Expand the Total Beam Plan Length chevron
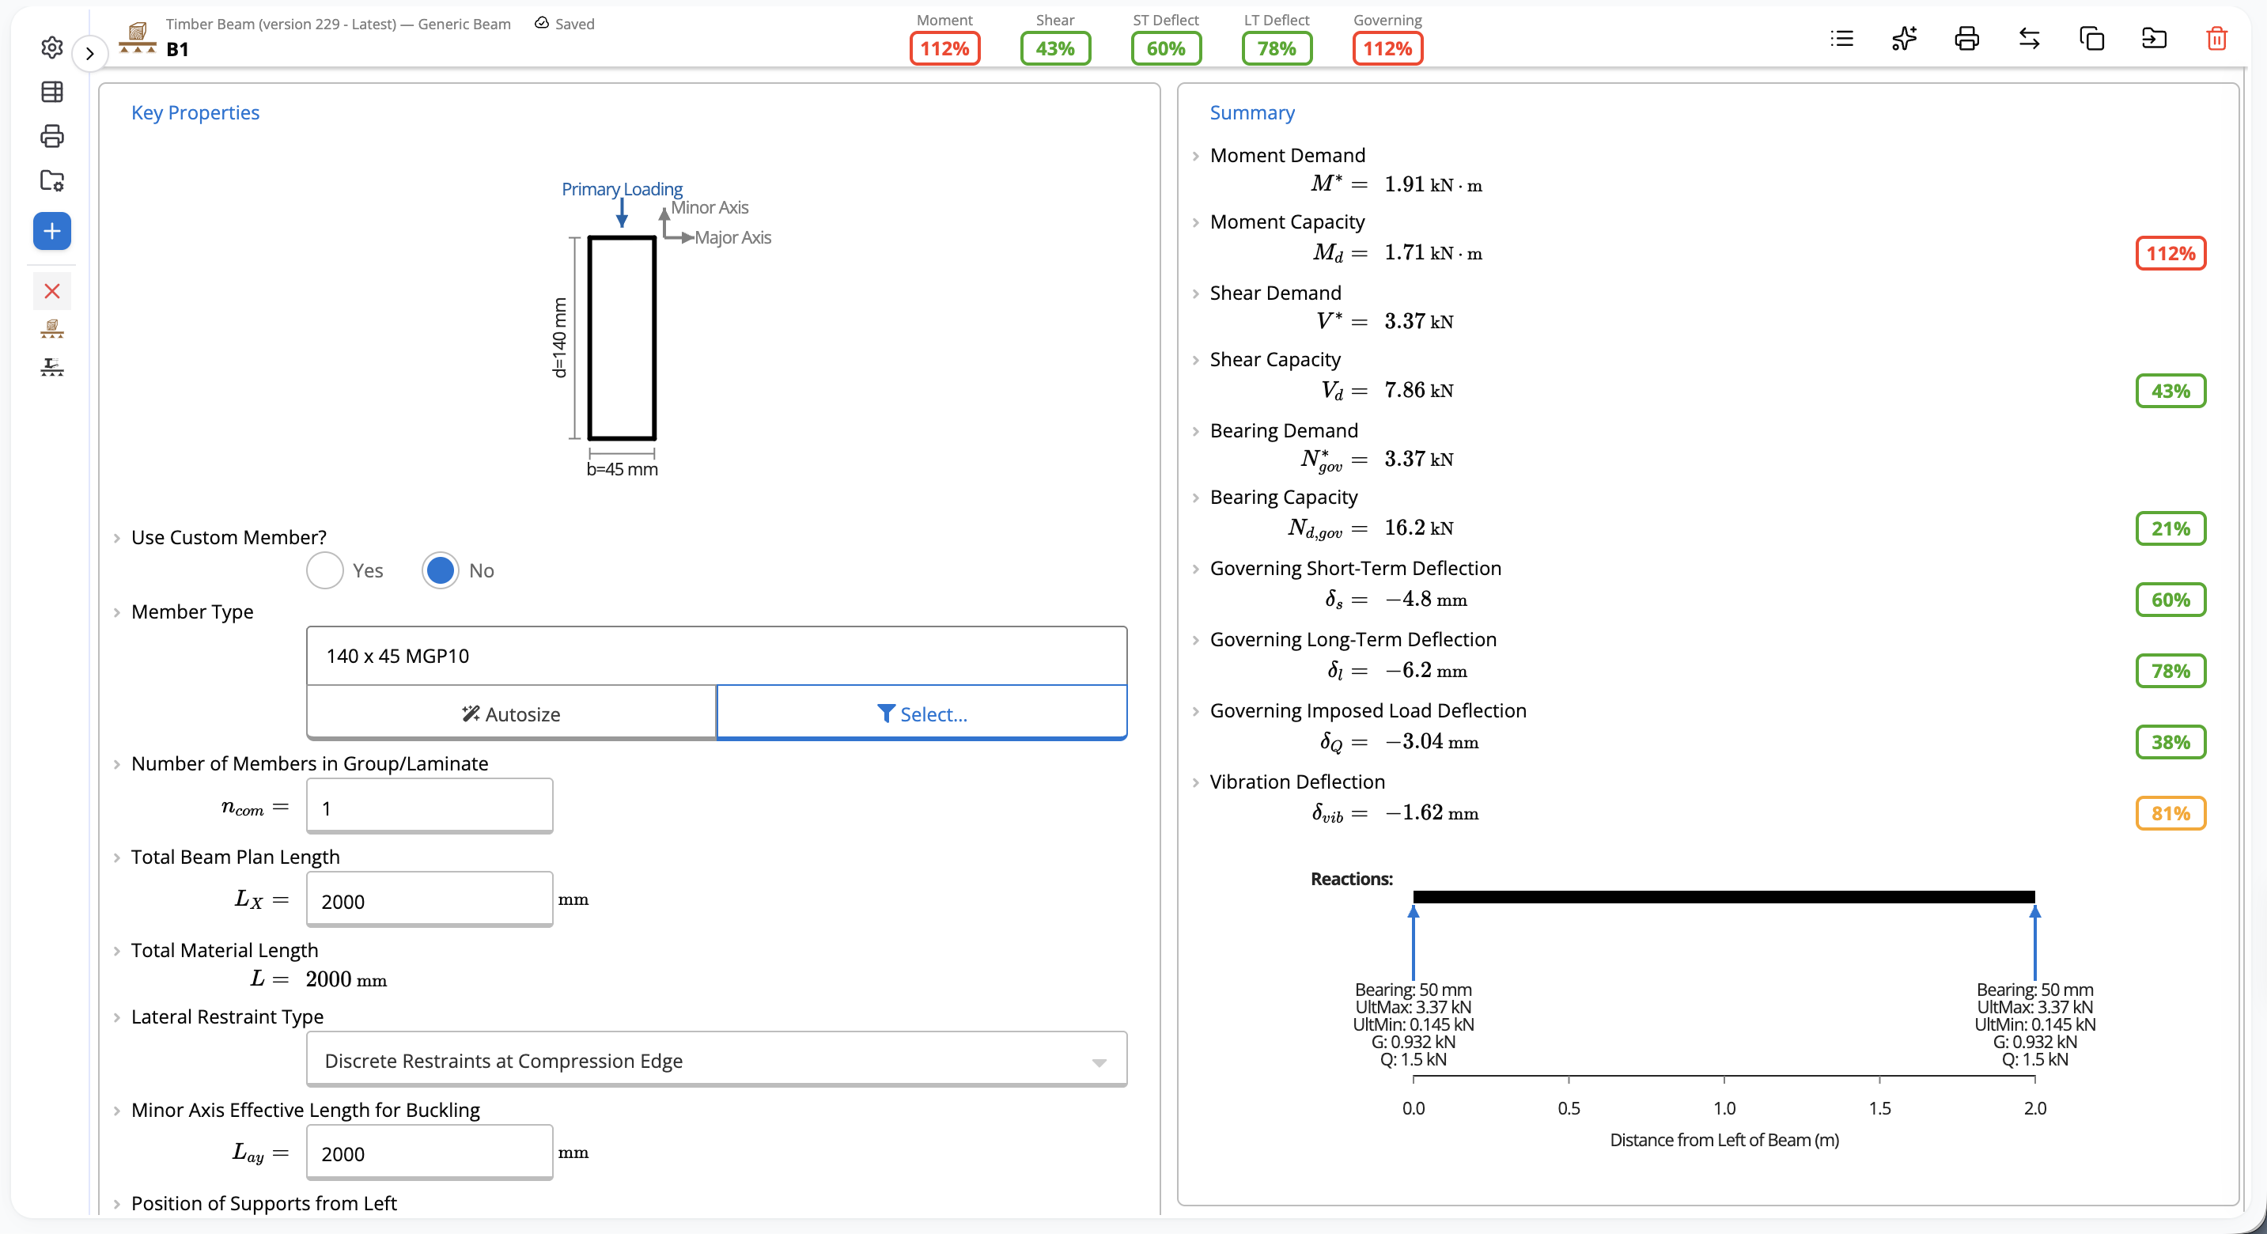 pyautogui.click(x=117, y=857)
